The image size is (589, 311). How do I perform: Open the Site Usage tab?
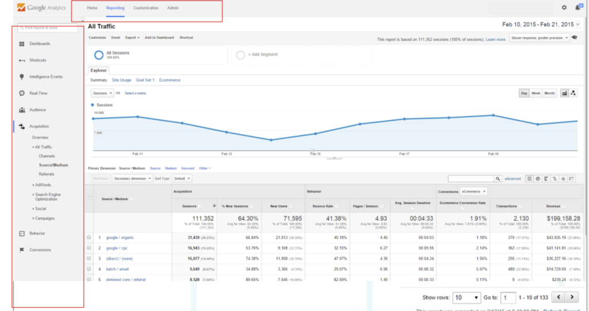pos(121,80)
